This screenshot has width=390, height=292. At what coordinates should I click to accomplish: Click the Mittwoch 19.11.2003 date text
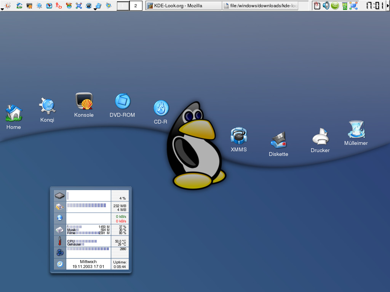(88, 264)
